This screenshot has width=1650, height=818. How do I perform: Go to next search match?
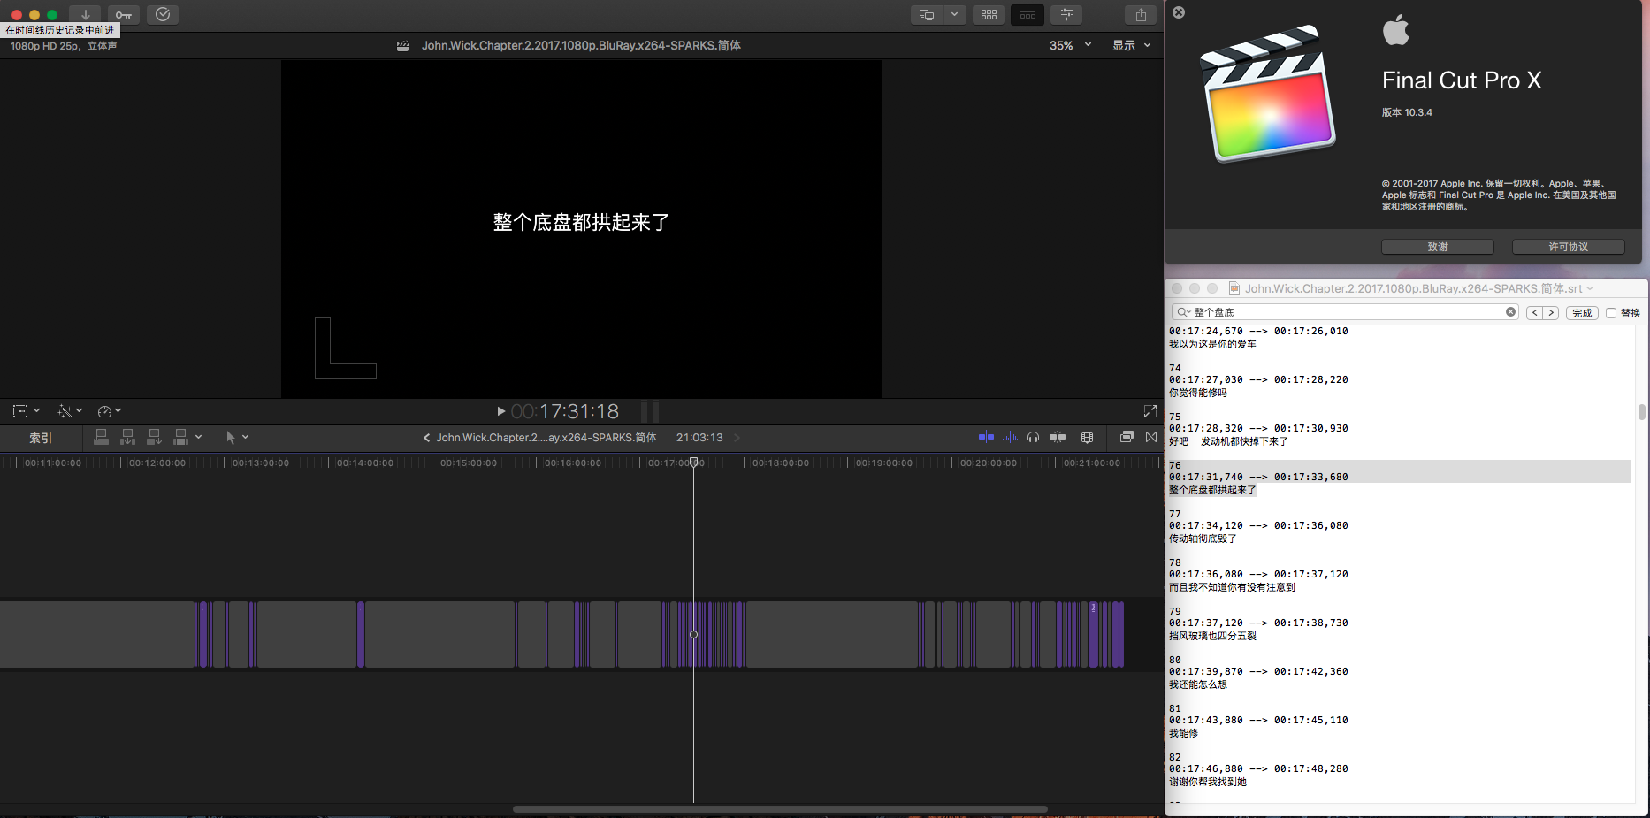pos(1551,312)
